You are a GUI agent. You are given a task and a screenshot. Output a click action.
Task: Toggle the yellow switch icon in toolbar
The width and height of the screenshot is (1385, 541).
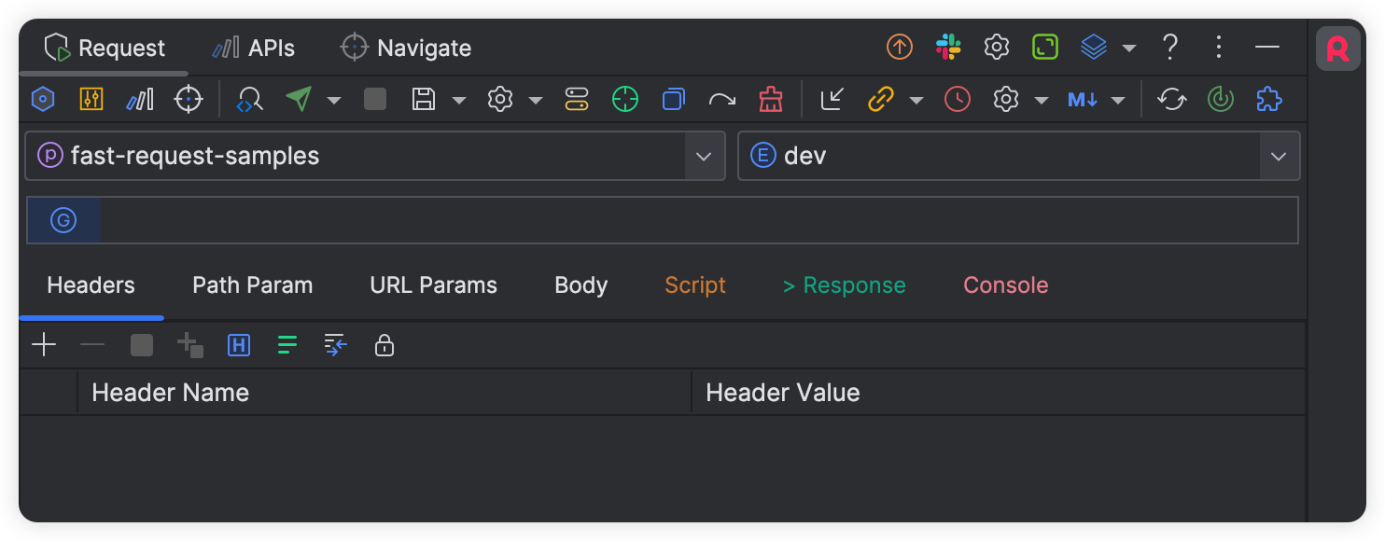(576, 100)
